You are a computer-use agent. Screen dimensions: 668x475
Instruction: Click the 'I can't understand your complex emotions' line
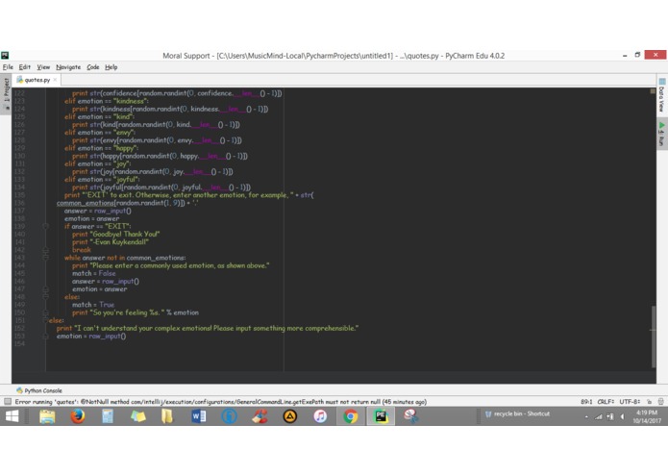tap(208, 328)
